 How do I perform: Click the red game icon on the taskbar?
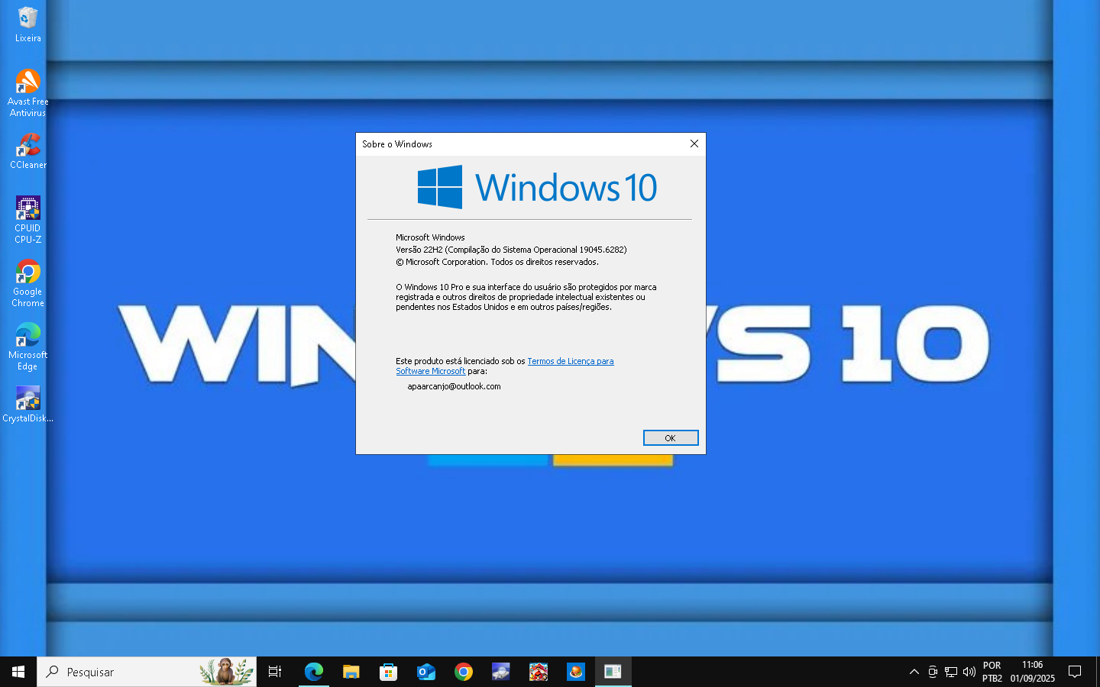[x=538, y=672]
